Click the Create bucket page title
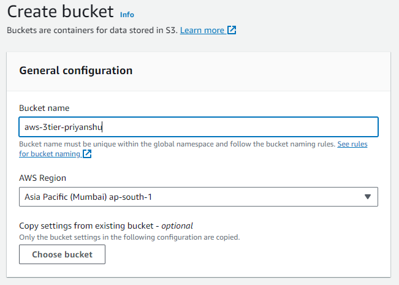This screenshot has height=285, width=399. [x=60, y=12]
